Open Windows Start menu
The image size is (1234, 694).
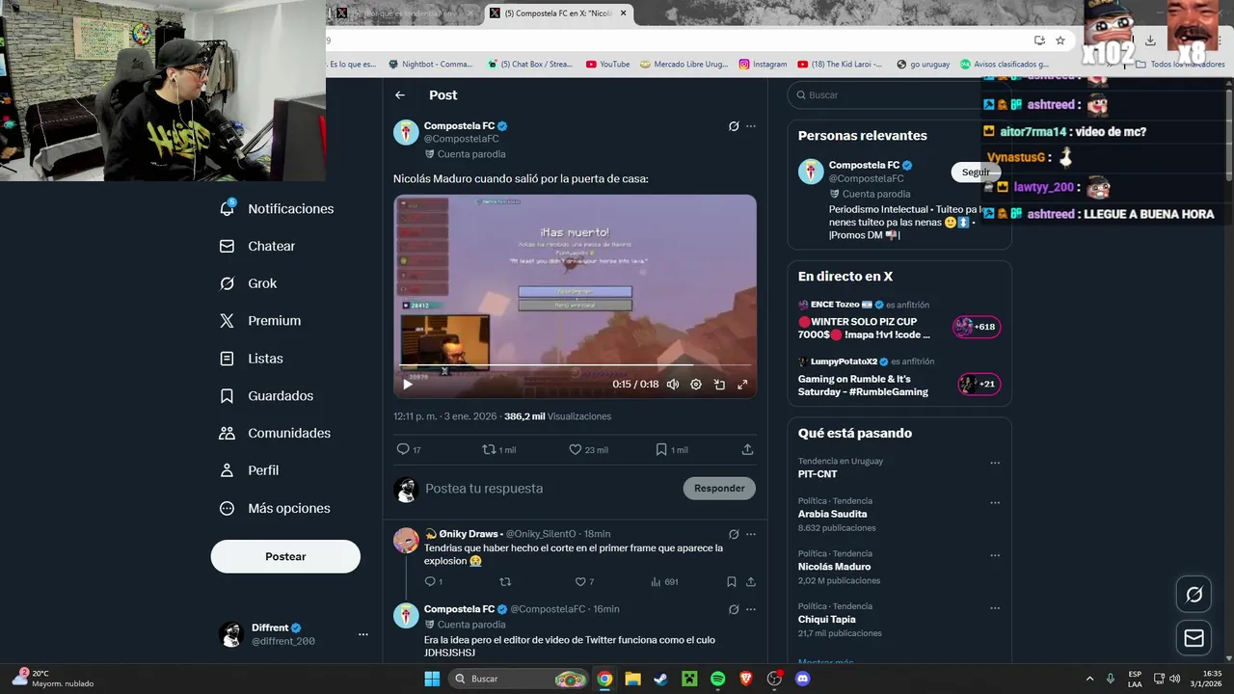coord(432,679)
